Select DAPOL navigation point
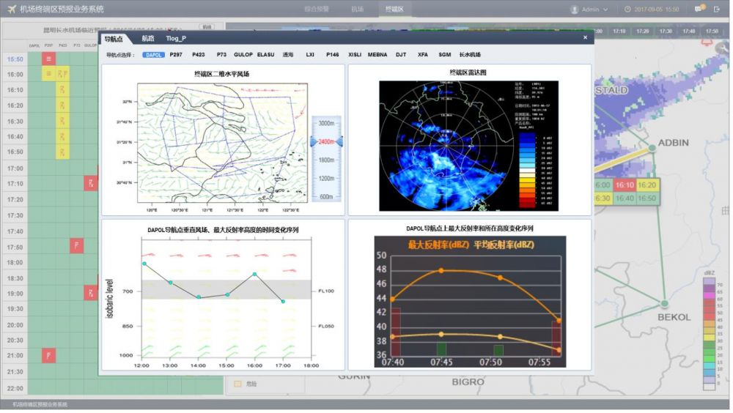The height and width of the screenshot is (413, 733). coord(153,55)
